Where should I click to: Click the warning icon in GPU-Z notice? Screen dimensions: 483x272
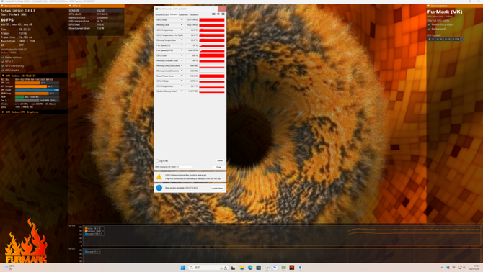[159, 177]
